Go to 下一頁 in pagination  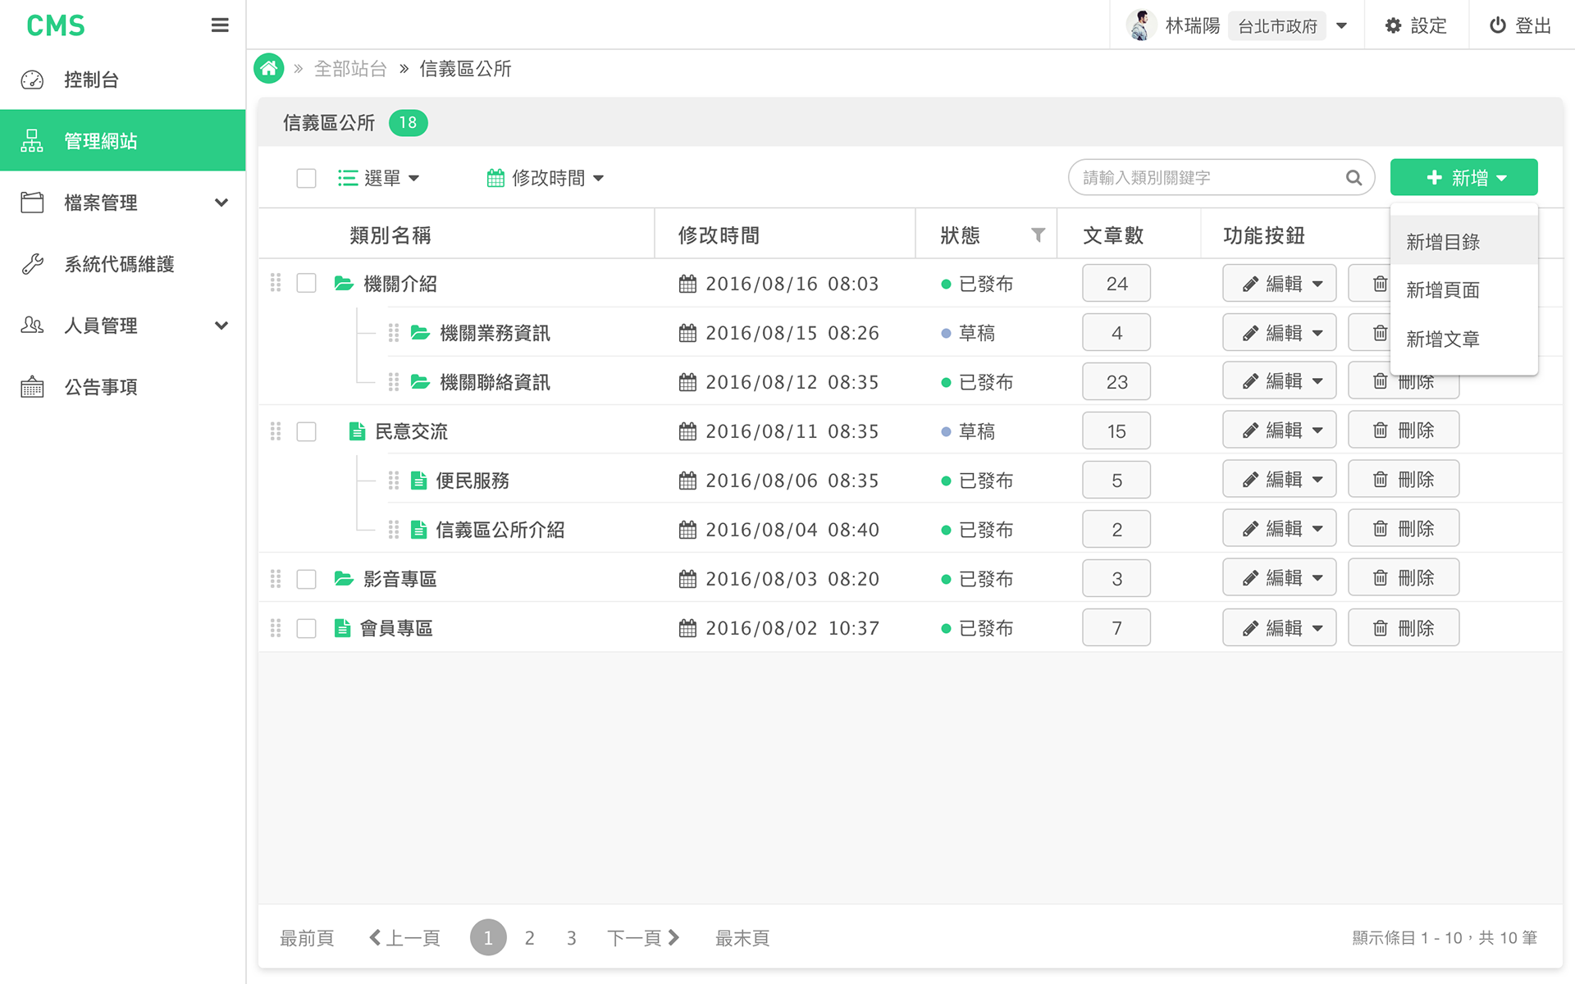click(x=643, y=937)
